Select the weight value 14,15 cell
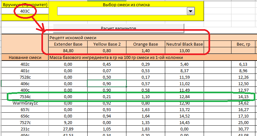257x136 pixels. pyautogui.click(x=244, y=97)
